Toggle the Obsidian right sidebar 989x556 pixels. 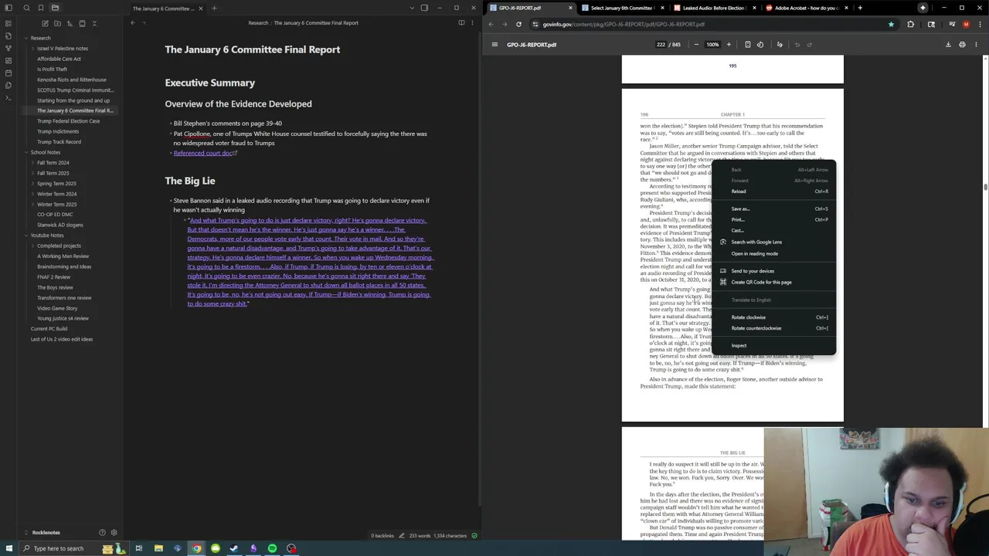point(424,8)
